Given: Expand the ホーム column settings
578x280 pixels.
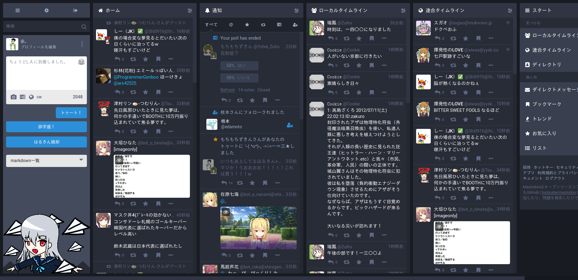Looking at the screenshot, I should (190, 10).
